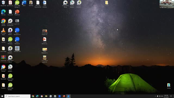Open Microsoft Edge from the taskbar
The image size is (174, 98).
coord(37,96)
